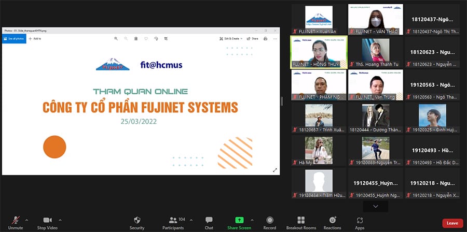
Task: Select the 19120493 - Hồ Đắc D participant tile
Action: pos(432,151)
